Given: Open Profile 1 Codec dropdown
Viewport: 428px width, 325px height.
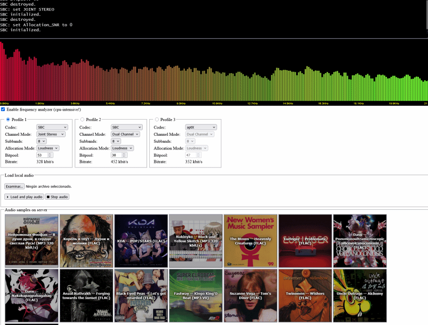Looking at the screenshot, I should point(52,127).
